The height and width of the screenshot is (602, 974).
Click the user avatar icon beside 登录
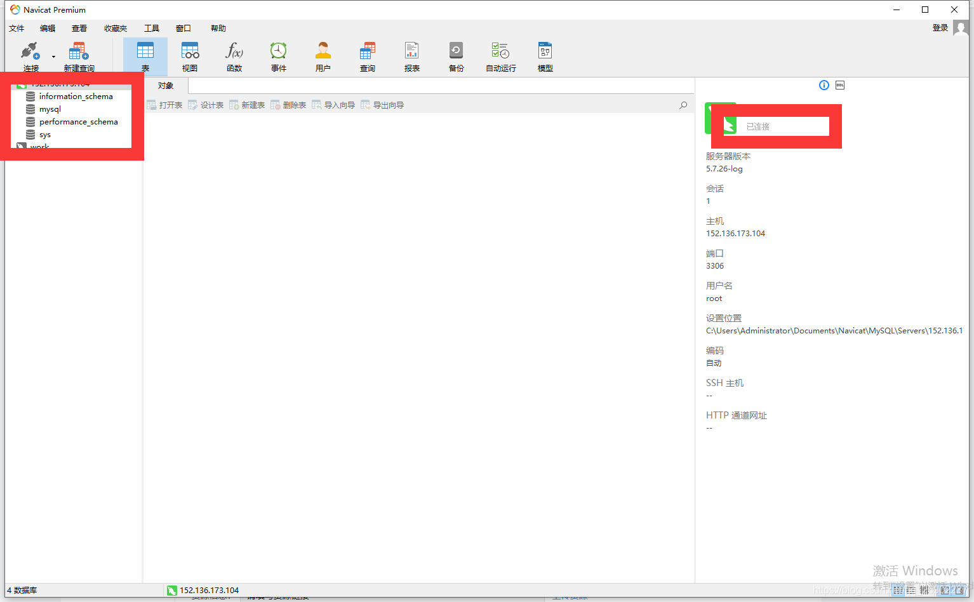(961, 29)
